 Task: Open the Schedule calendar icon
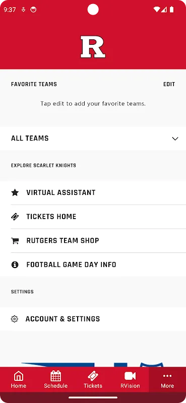[55, 376]
